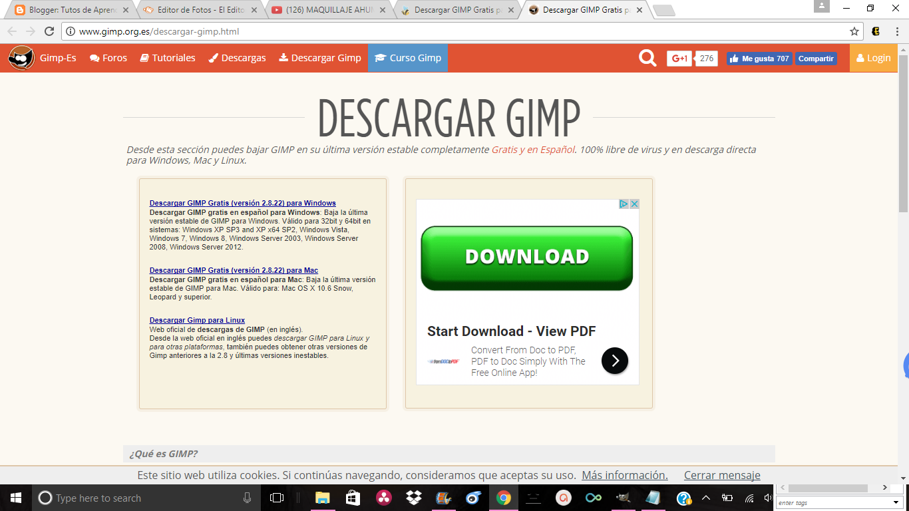Image resolution: width=909 pixels, height=511 pixels.
Task: Click Descargar GIMP Gratis para Windows link
Action: point(243,203)
